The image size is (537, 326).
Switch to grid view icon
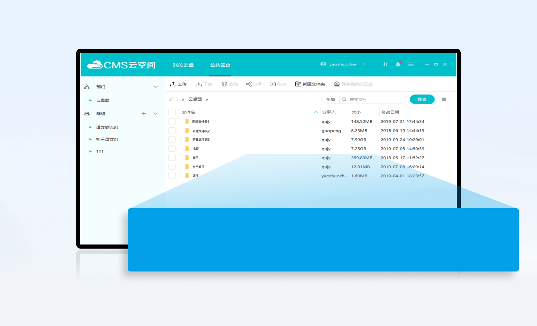(x=444, y=99)
